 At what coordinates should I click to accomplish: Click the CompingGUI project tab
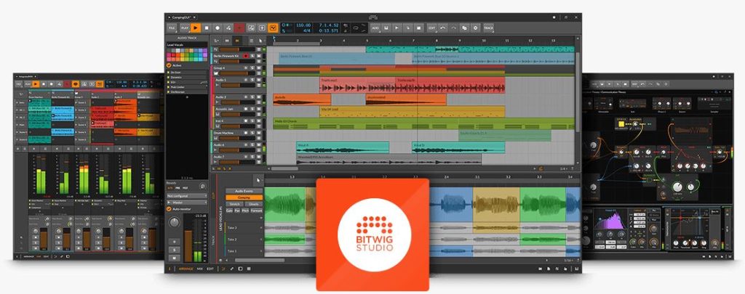click(x=181, y=17)
